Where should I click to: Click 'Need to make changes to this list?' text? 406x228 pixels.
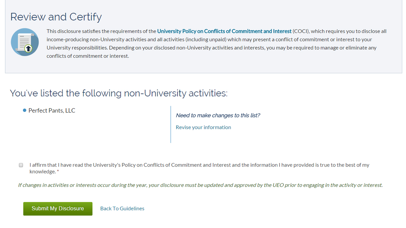coord(218,115)
